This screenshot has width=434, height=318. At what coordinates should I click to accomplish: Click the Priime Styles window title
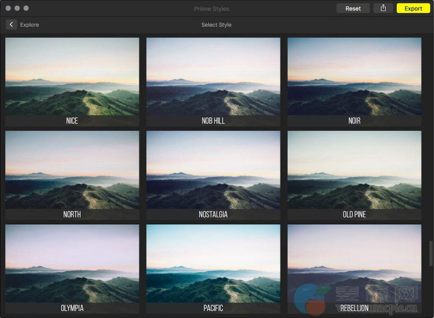(x=212, y=8)
